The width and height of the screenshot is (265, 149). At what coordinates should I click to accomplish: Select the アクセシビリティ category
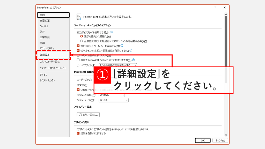[53, 48]
